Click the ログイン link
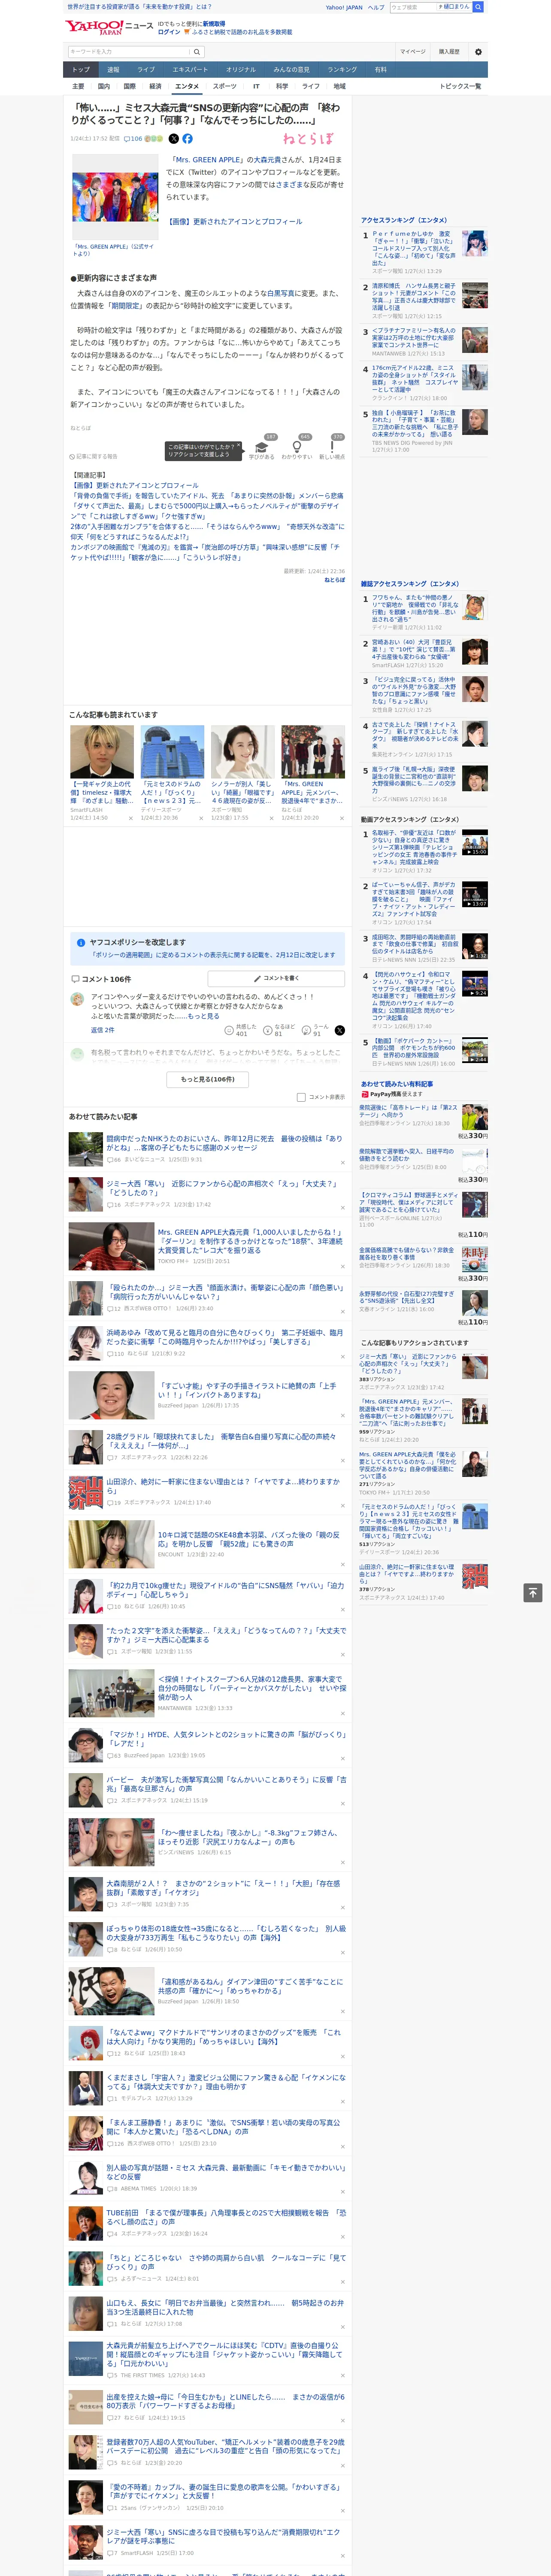Viewport: 551px width, 2576px height. point(169,32)
